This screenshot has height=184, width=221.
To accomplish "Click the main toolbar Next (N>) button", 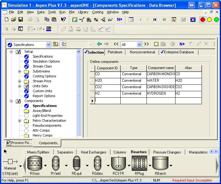I will [x=119, y=19].
